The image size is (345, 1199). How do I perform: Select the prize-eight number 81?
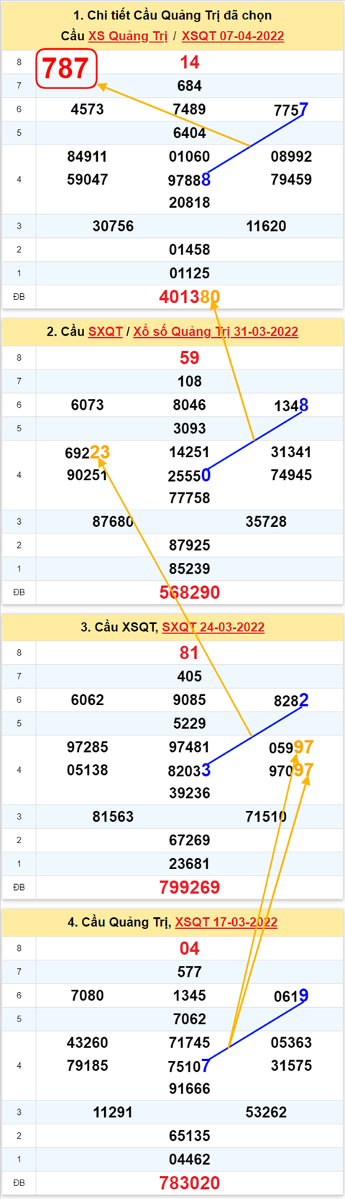190,653
